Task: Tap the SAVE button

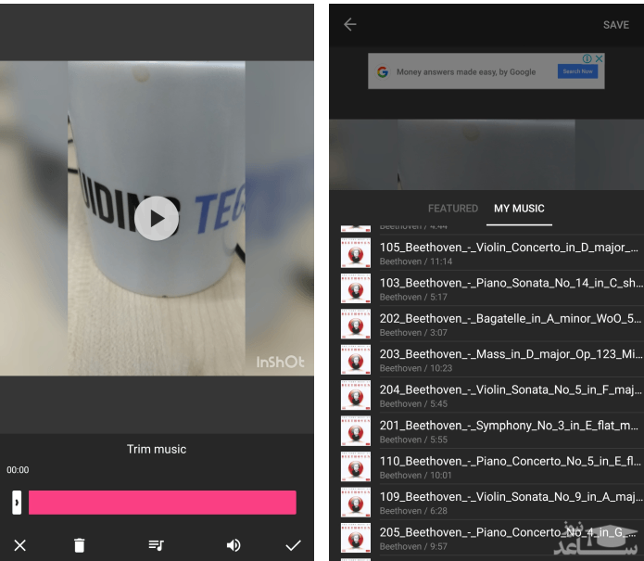Action: 615,25
